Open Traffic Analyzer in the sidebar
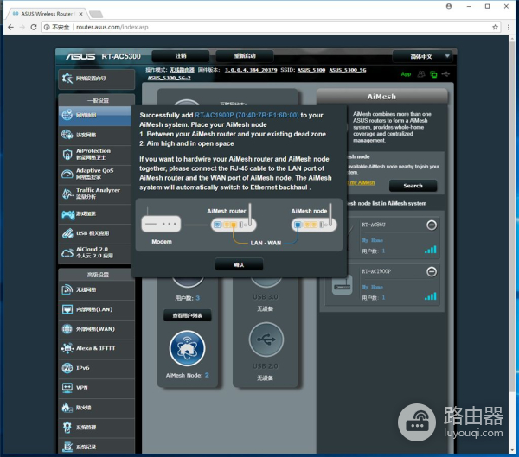Image resolution: width=519 pixels, height=457 pixels. pos(97,194)
